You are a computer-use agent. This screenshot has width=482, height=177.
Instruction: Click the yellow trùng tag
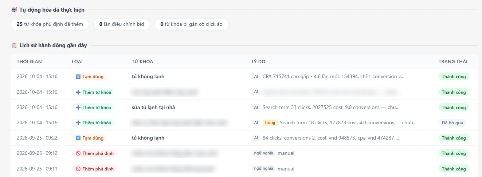270,123
